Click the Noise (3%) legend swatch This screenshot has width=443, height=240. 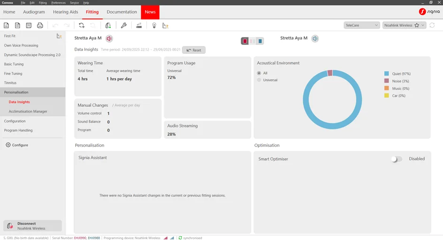click(386, 81)
